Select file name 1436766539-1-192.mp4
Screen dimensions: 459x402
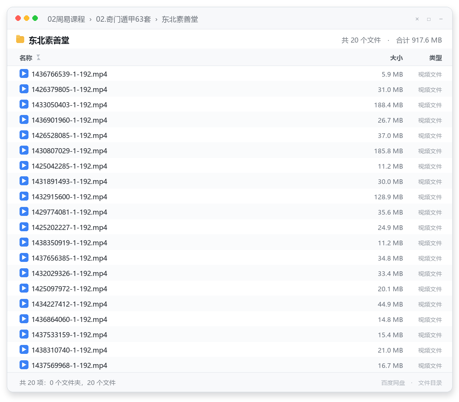point(69,74)
